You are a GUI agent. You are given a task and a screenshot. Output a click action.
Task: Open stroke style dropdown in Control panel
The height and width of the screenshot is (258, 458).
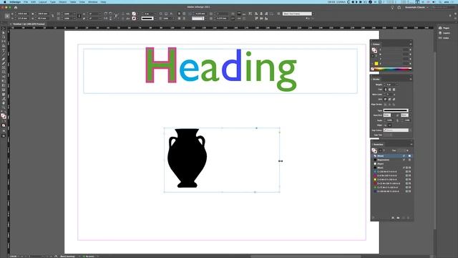[x=148, y=19]
